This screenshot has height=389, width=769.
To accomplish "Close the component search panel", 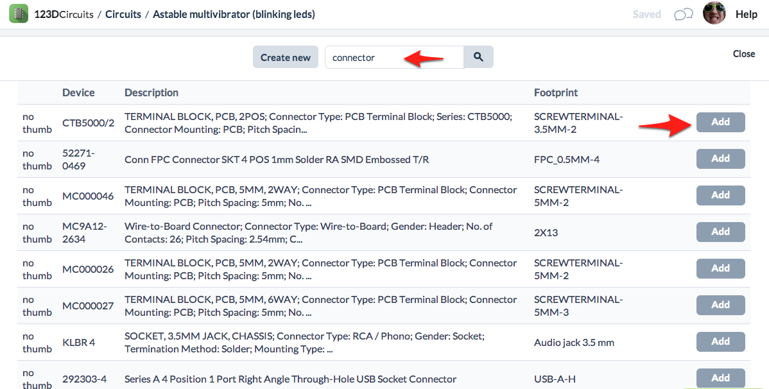I will [743, 54].
